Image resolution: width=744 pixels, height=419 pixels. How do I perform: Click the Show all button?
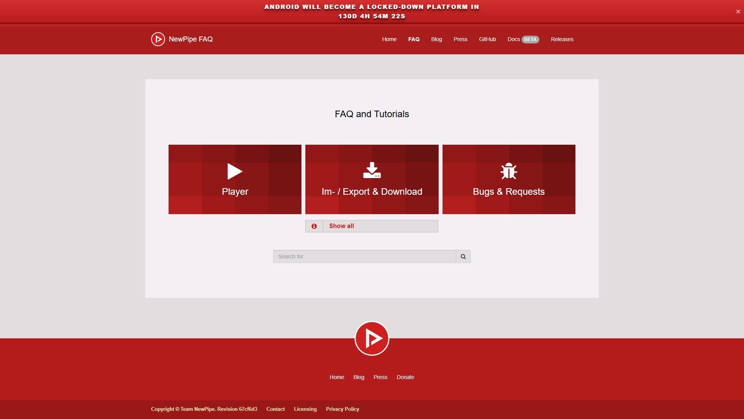pyautogui.click(x=372, y=226)
